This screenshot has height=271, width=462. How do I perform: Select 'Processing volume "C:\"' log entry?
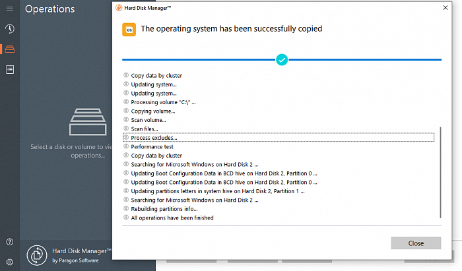[x=163, y=102]
